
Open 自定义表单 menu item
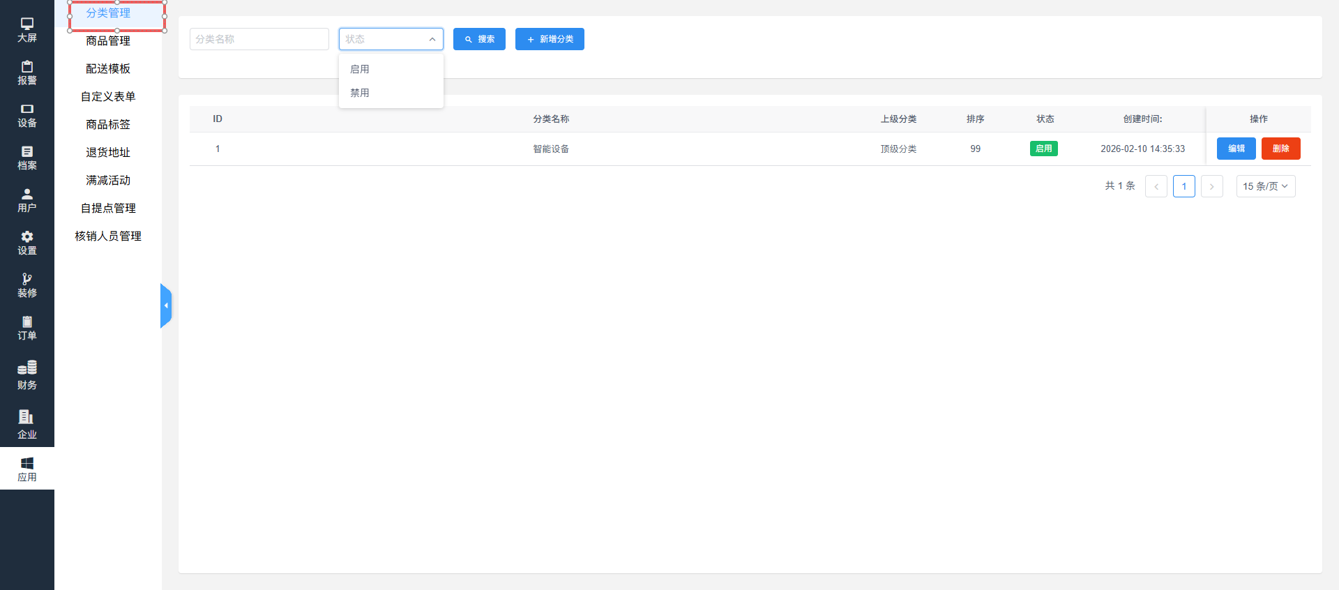click(x=108, y=97)
